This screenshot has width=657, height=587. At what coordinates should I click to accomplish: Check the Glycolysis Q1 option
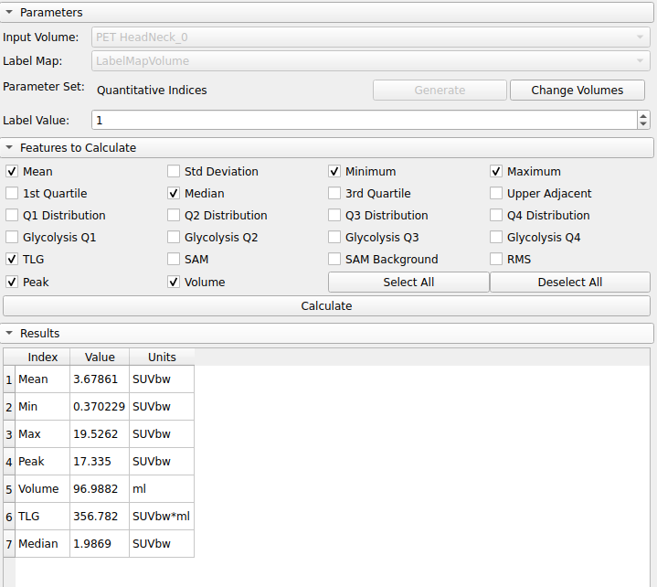pos(12,238)
